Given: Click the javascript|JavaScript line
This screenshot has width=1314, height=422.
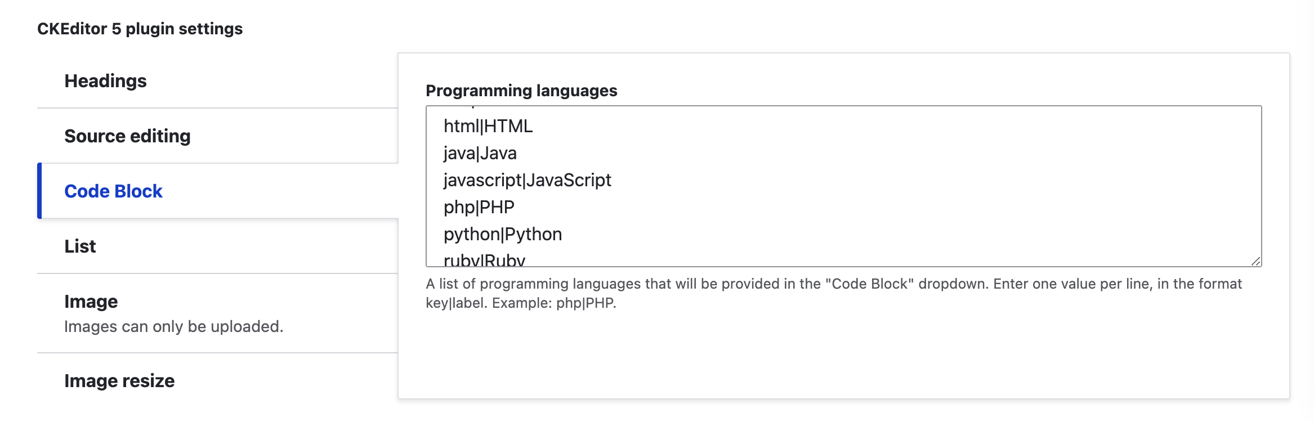Looking at the screenshot, I should coord(528,180).
